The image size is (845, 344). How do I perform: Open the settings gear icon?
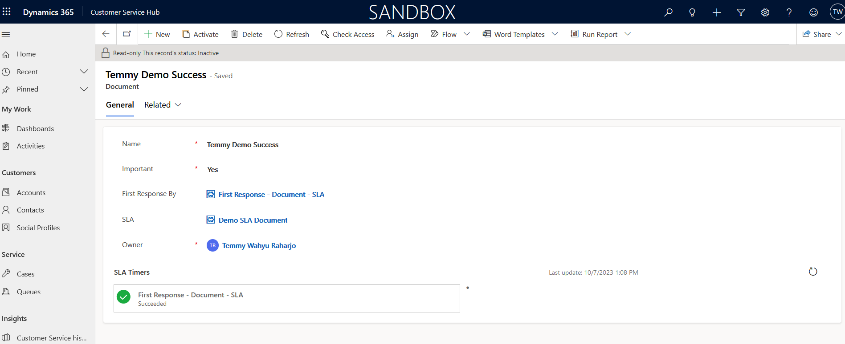(x=765, y=12)
